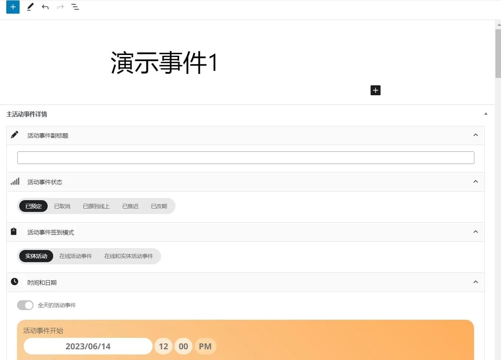The height and width of the screenshot is (360, 501).
Task: Open the block inserter plus button
Action: click(13, 7)
